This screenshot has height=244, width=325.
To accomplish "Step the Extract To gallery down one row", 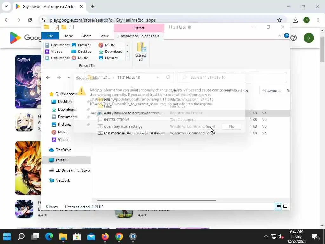I will [128, 51].
